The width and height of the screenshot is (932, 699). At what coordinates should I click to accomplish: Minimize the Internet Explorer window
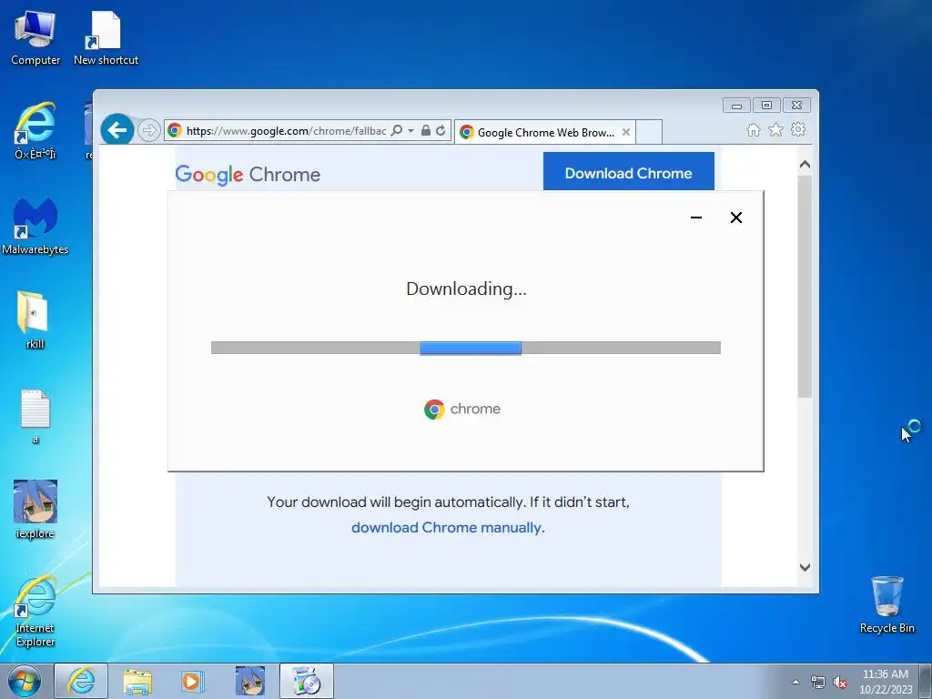pyautogui.click(x=736, y=106)
